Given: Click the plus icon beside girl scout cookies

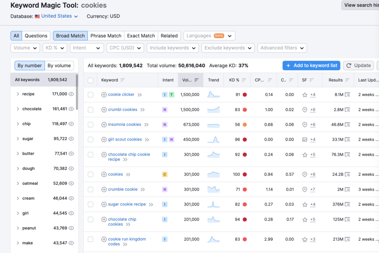Looking at the screenshot, I should click(104, 140).
